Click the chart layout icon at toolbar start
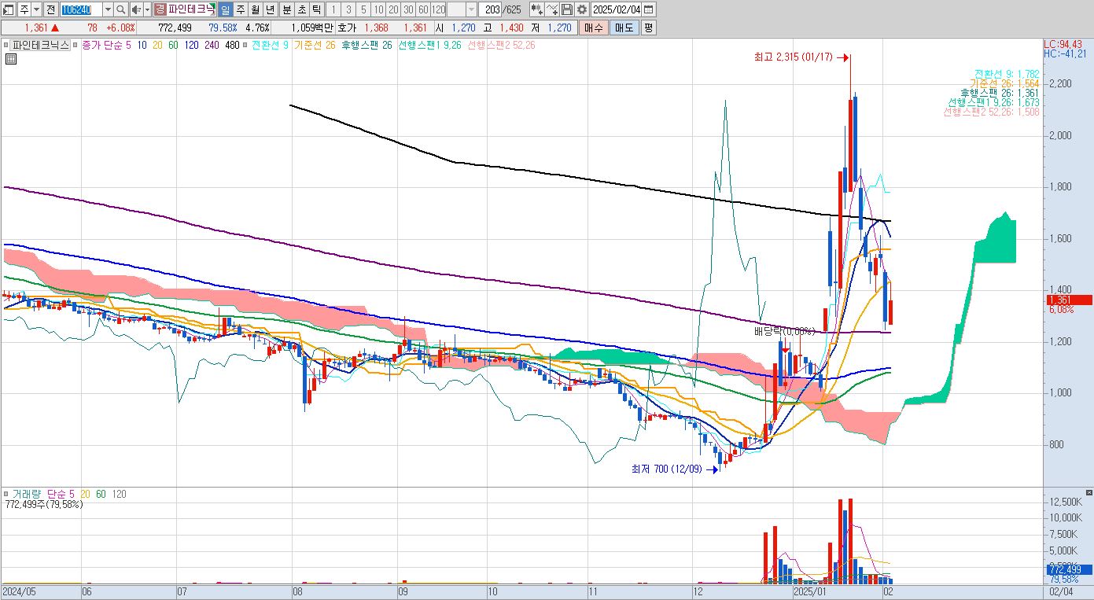This screenshot has width=1094, height=600. (x=8, y=9)
